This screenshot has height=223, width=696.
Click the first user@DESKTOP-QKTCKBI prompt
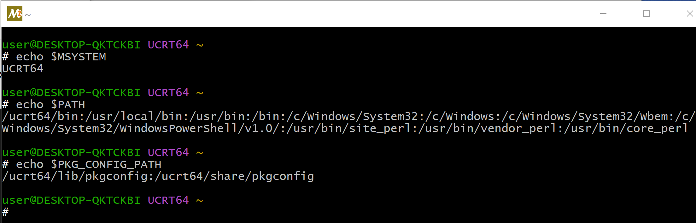click(71, 45)
